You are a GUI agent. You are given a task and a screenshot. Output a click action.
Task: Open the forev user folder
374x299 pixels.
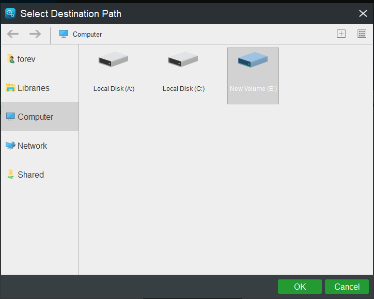click(26, 59)
